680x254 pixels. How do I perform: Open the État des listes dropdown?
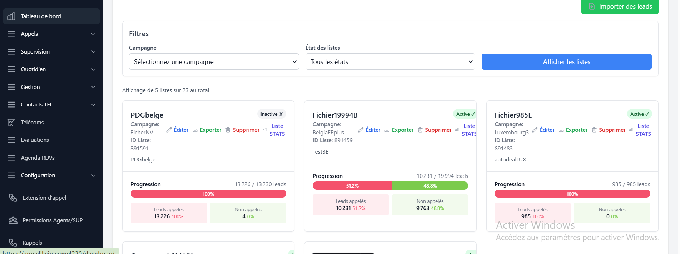(x=390, y=62)
